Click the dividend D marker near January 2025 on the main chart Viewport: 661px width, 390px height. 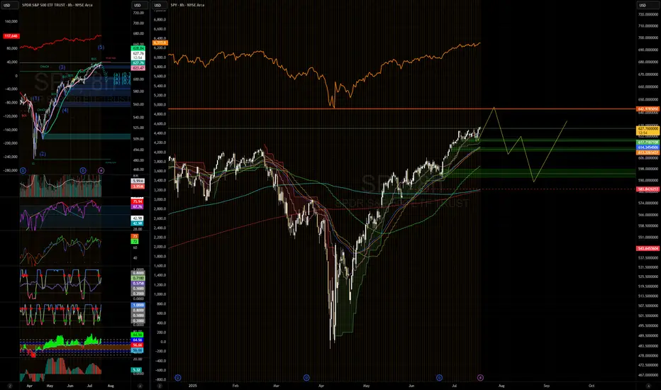pos(178,377)
